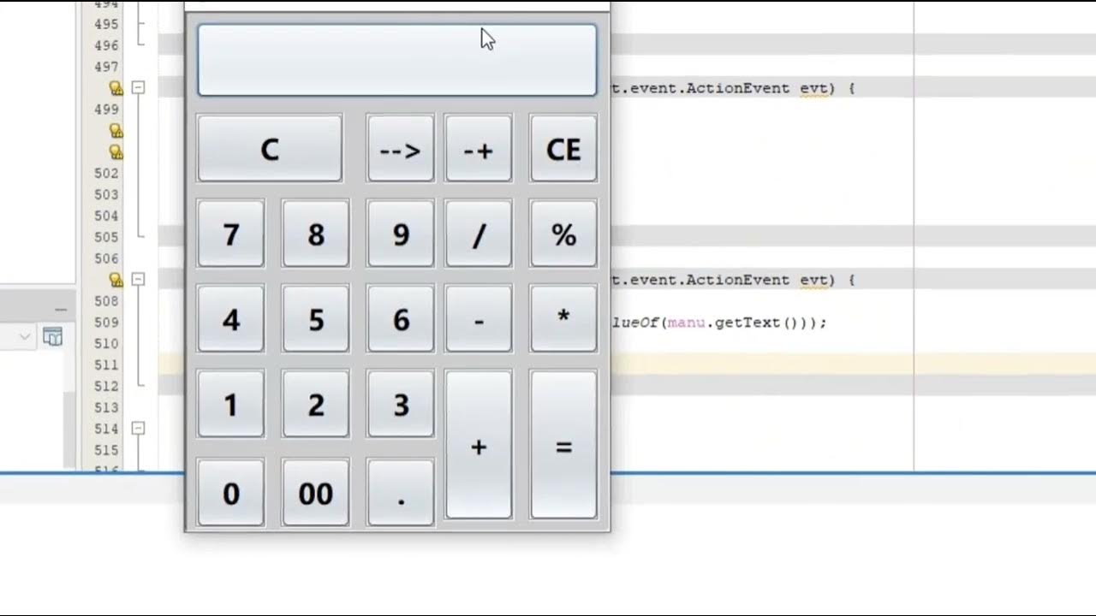
Task: Click line number 511 in the gutter
Action: point(106,364)
